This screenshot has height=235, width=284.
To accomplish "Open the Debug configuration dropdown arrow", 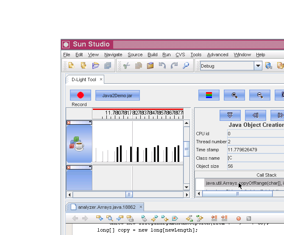I will 258,66.
